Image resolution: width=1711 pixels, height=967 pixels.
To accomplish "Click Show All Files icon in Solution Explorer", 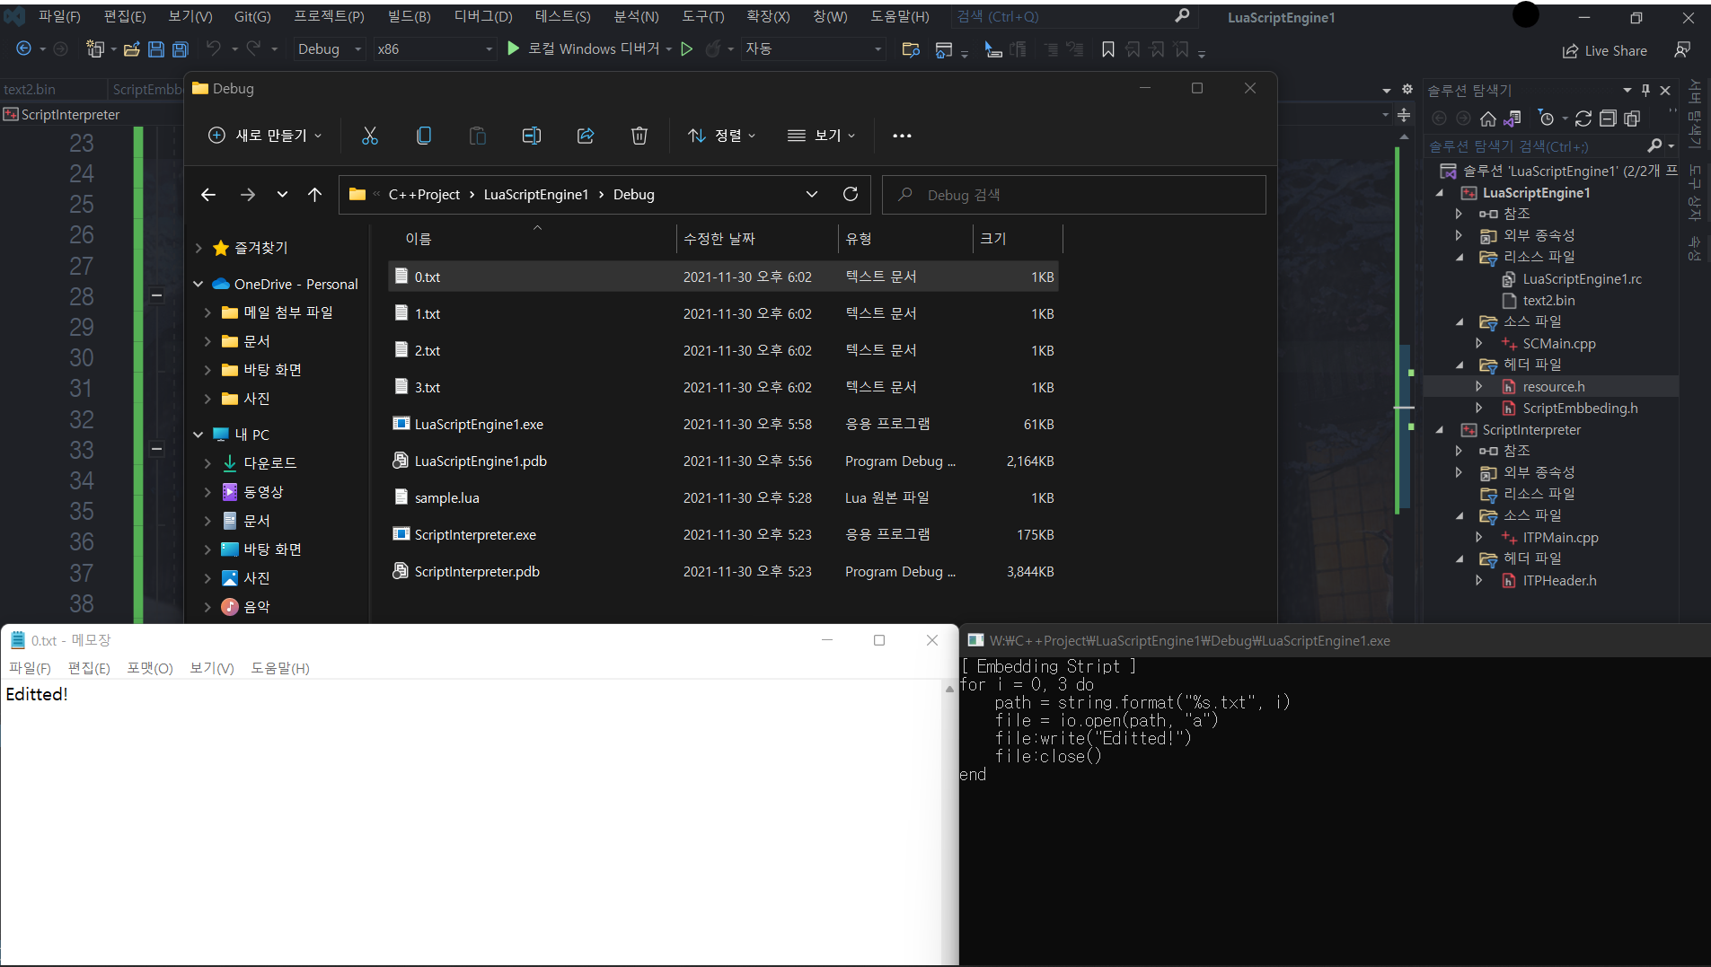I will coord(1633,119).
